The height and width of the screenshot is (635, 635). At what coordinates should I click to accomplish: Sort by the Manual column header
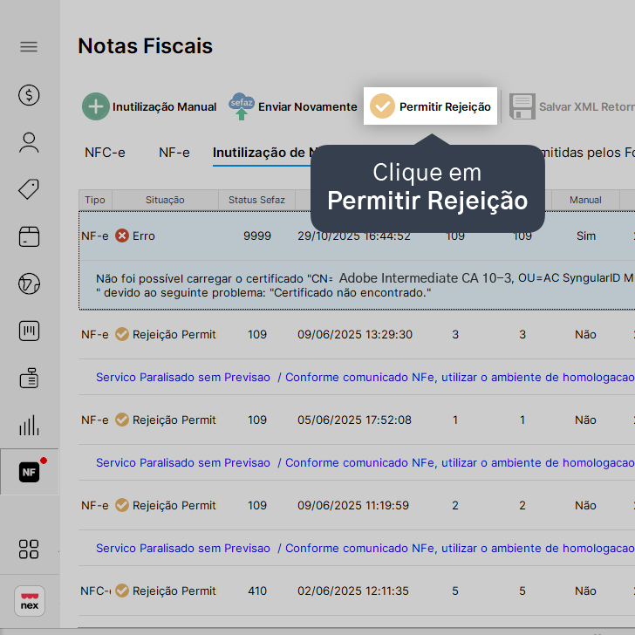click(585, 200)
